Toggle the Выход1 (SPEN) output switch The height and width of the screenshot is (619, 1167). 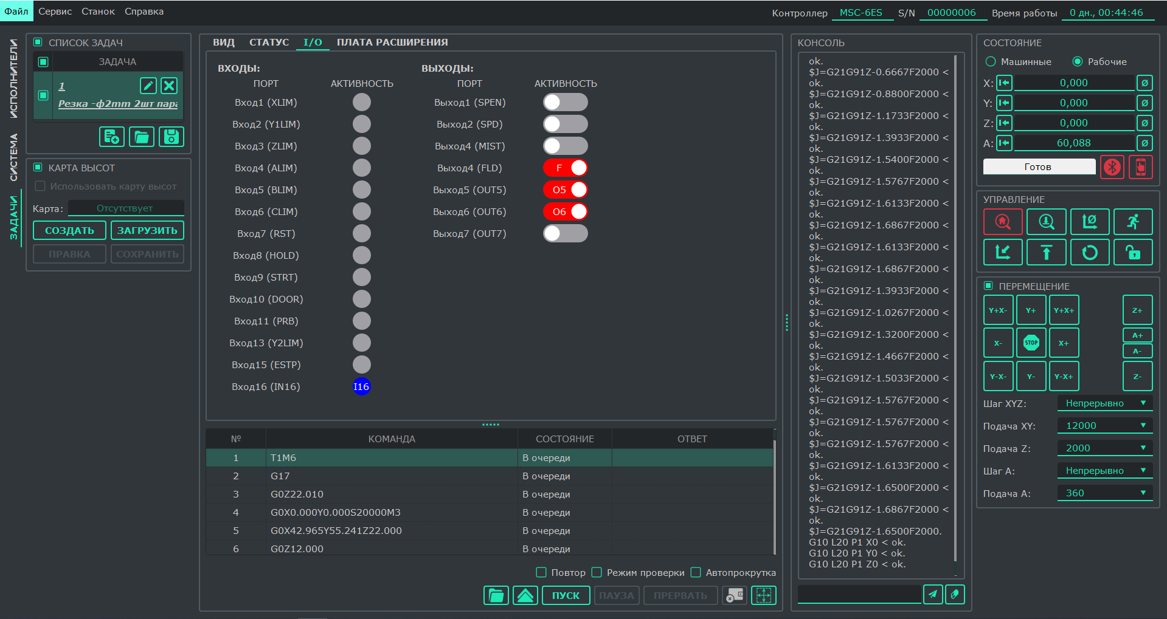point(566,102)
